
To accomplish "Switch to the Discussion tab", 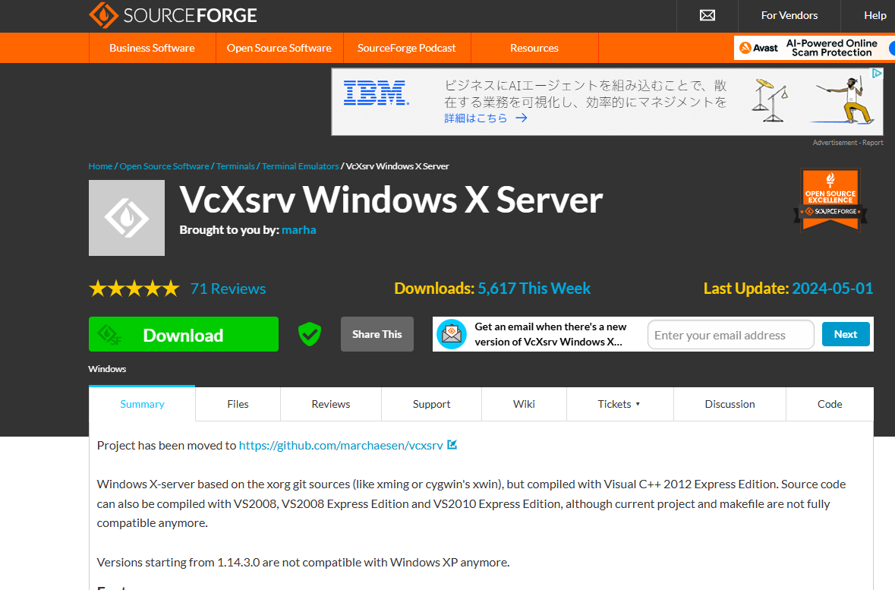I will [730, 404].
